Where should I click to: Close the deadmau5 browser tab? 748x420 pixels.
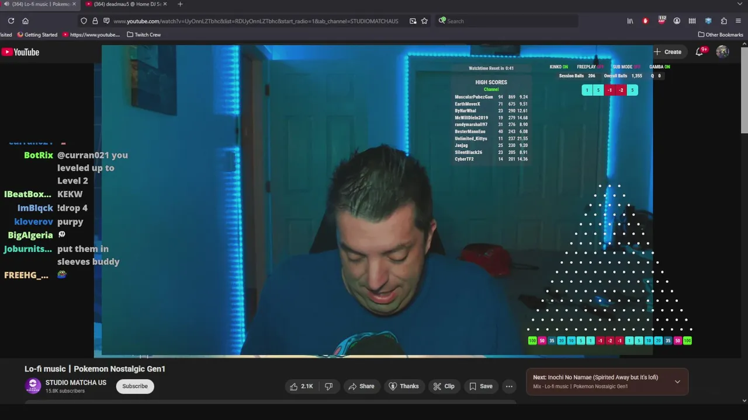click(166, 4)
